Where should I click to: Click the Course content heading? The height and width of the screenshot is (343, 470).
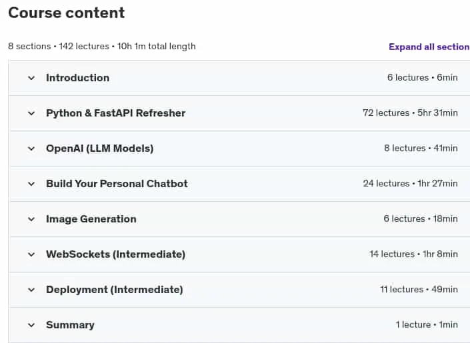click(x=67, y=13)
